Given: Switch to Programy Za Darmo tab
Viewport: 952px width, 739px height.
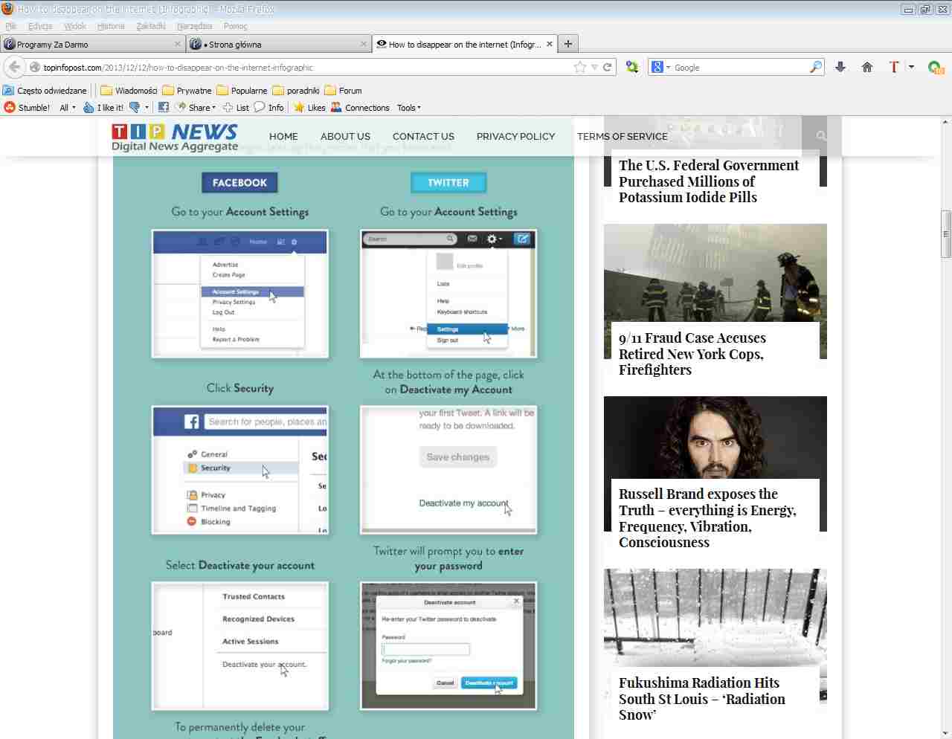Looking at the screenshot, I should [92, 44].
